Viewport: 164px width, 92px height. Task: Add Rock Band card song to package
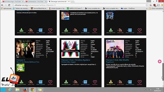(x=130, y=31)
